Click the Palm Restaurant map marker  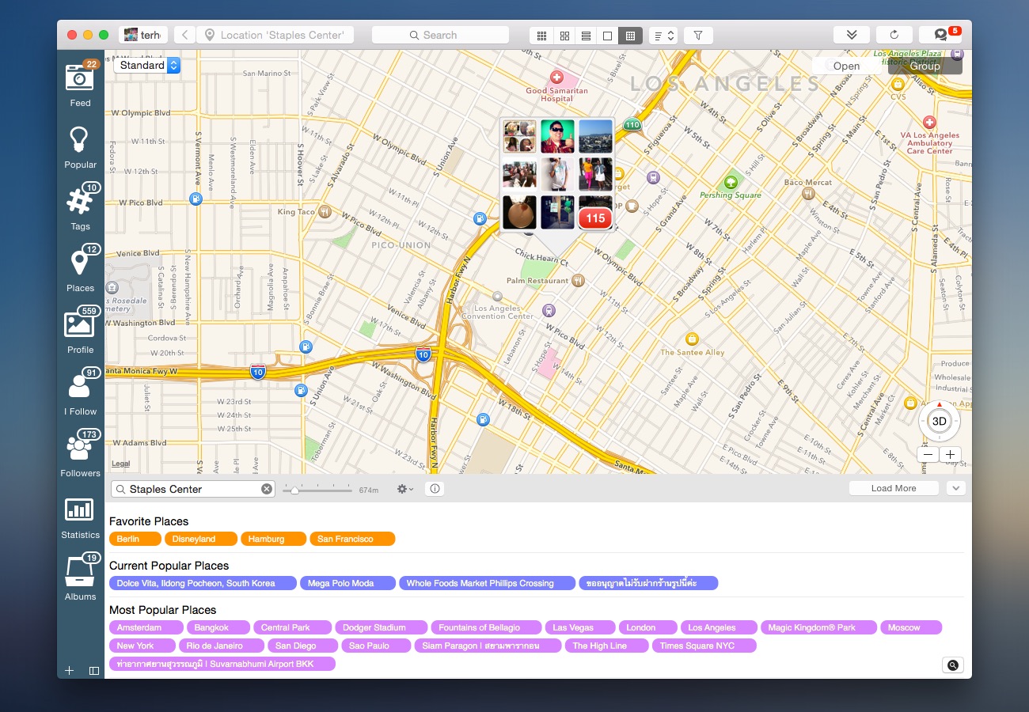tap(579, 280)
